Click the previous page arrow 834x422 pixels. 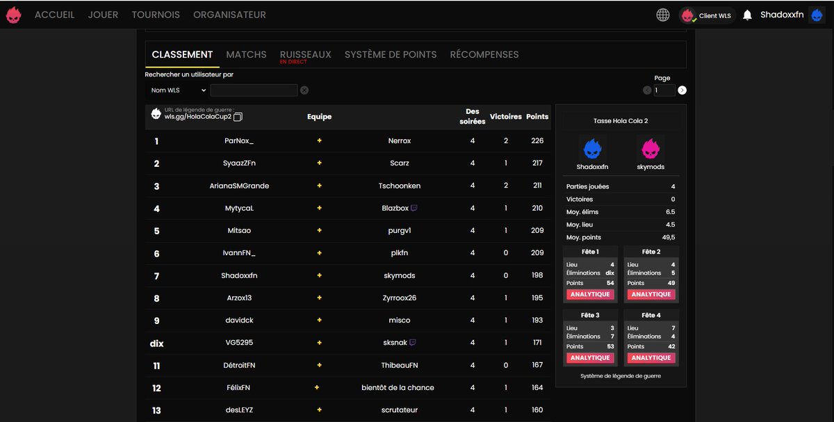click(x=646, y=90)
